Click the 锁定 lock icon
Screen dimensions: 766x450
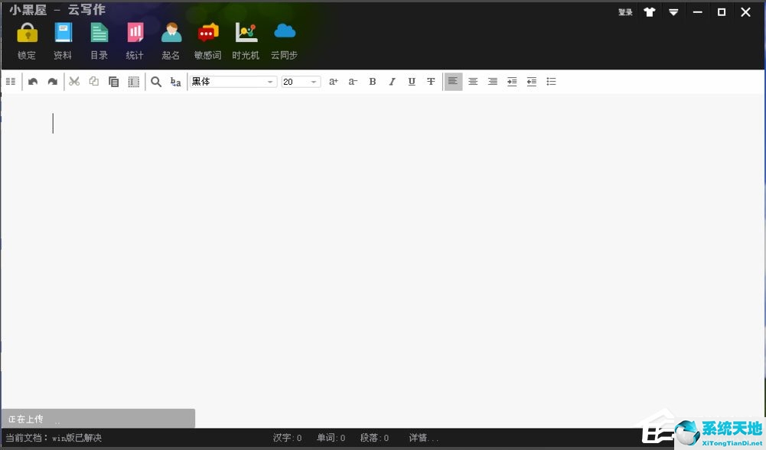pyautogui.click(x=27, y=33)
